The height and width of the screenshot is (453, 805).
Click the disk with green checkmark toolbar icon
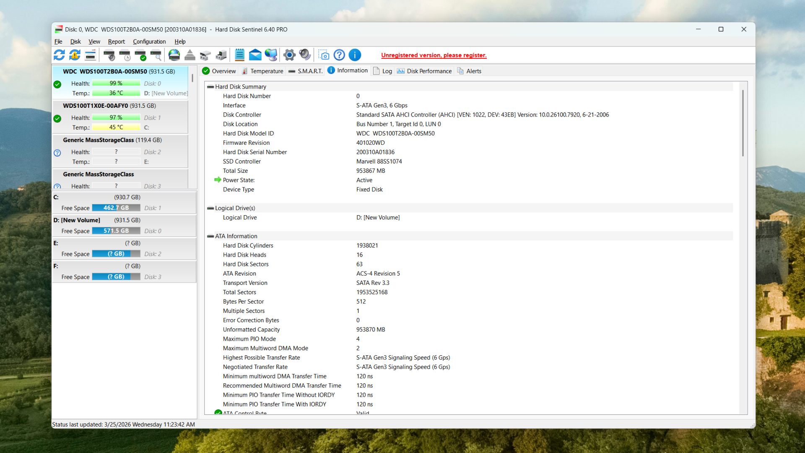[x=140, y=55]
